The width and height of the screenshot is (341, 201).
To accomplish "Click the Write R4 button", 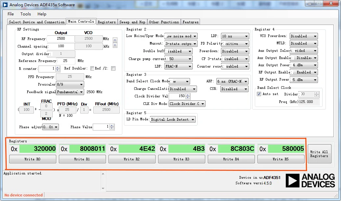I will click(231, 159).
